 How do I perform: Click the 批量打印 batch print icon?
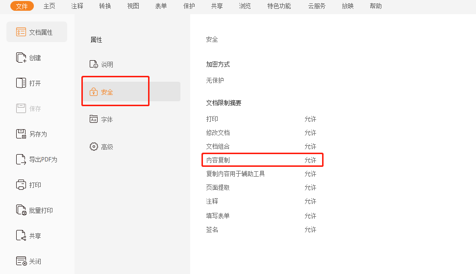[x=21, y=210]
